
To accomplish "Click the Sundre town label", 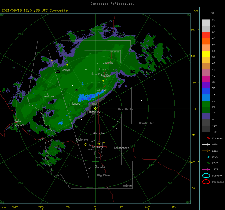I will pyautogui.click(x=76, y=103).
